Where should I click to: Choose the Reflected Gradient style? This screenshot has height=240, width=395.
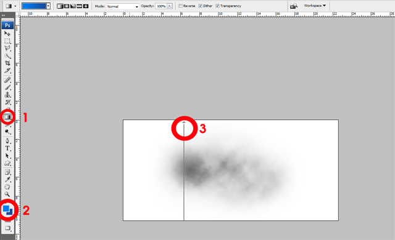[79, 6]
